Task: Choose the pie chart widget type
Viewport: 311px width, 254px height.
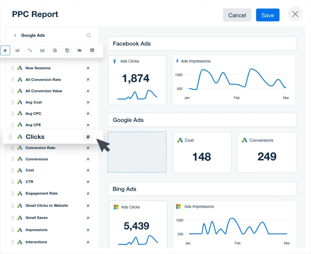Action: click(x=55, y=50)
